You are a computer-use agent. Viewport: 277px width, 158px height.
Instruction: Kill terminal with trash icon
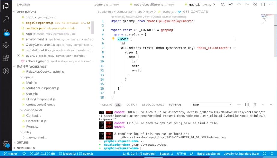point(255,105)
